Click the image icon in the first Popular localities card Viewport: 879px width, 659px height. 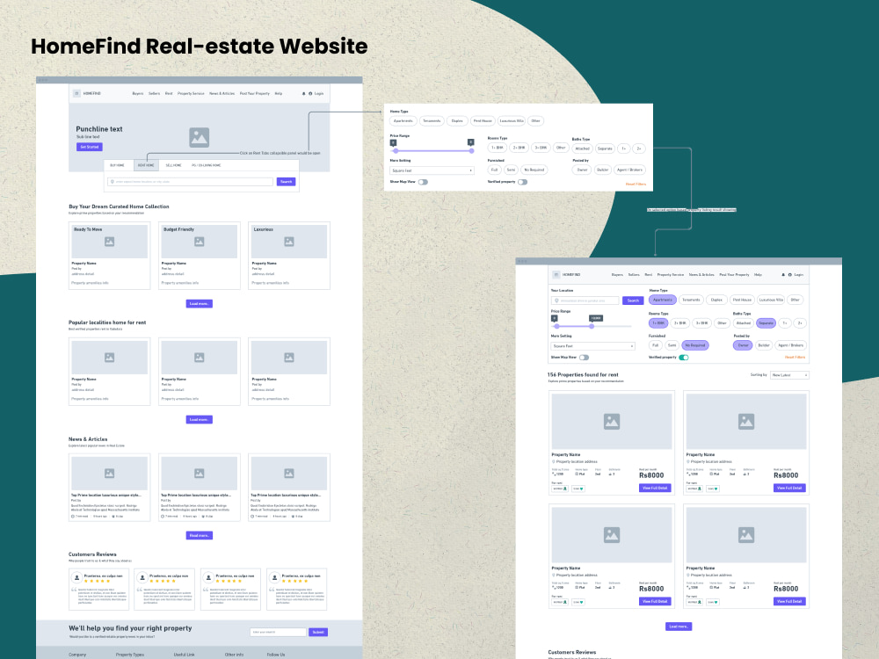109,358
